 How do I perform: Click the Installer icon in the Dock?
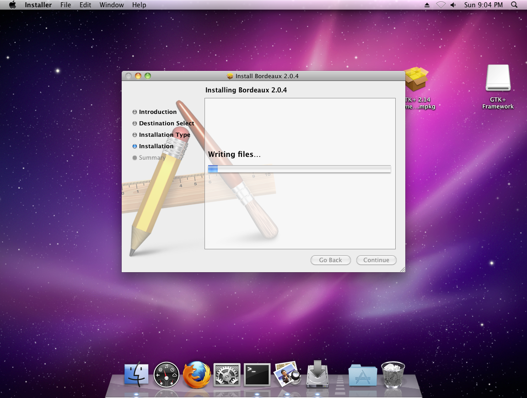click(x=317, y=374)
